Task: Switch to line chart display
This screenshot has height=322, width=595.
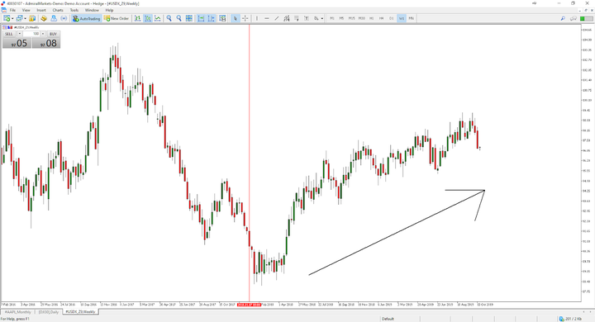Action: [158, 18]
